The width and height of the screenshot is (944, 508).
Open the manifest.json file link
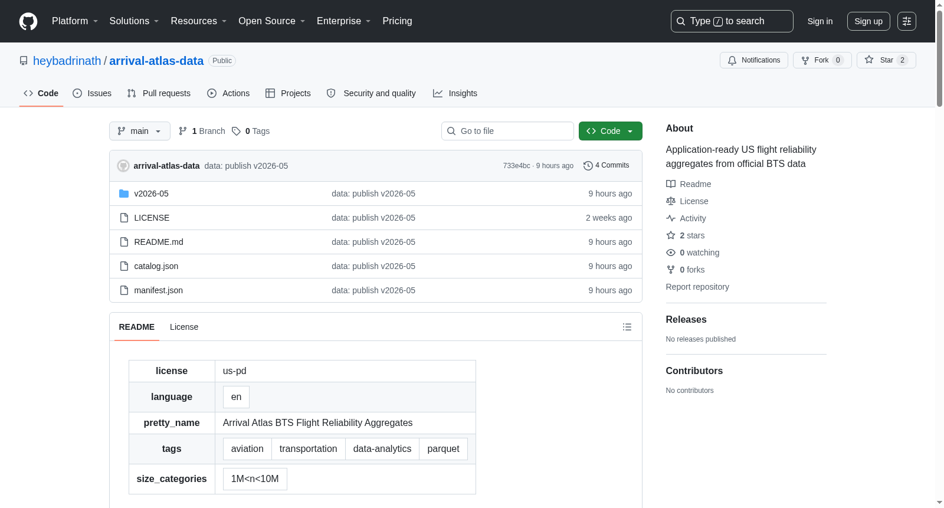pos(159,290)
